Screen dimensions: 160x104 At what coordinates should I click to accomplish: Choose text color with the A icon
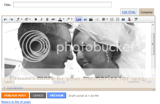coord(60,19)
